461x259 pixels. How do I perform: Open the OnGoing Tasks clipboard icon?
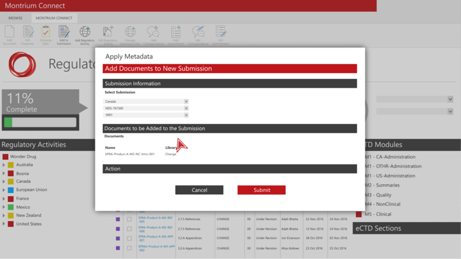[x=46, y=32]
